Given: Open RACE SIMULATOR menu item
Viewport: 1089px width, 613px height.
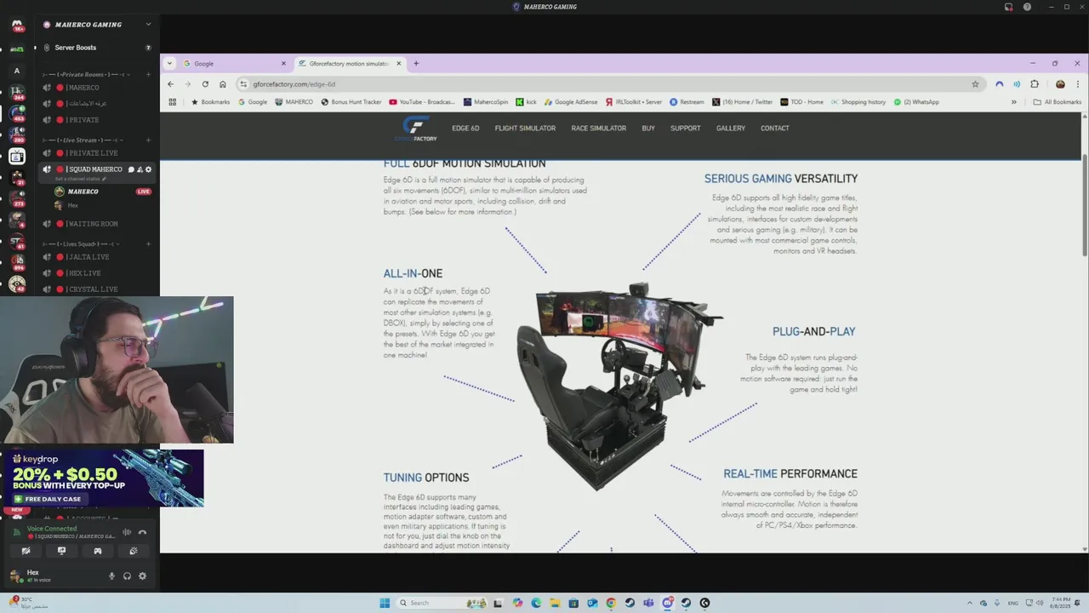Looking at the screenshot, I should point(599,129).
